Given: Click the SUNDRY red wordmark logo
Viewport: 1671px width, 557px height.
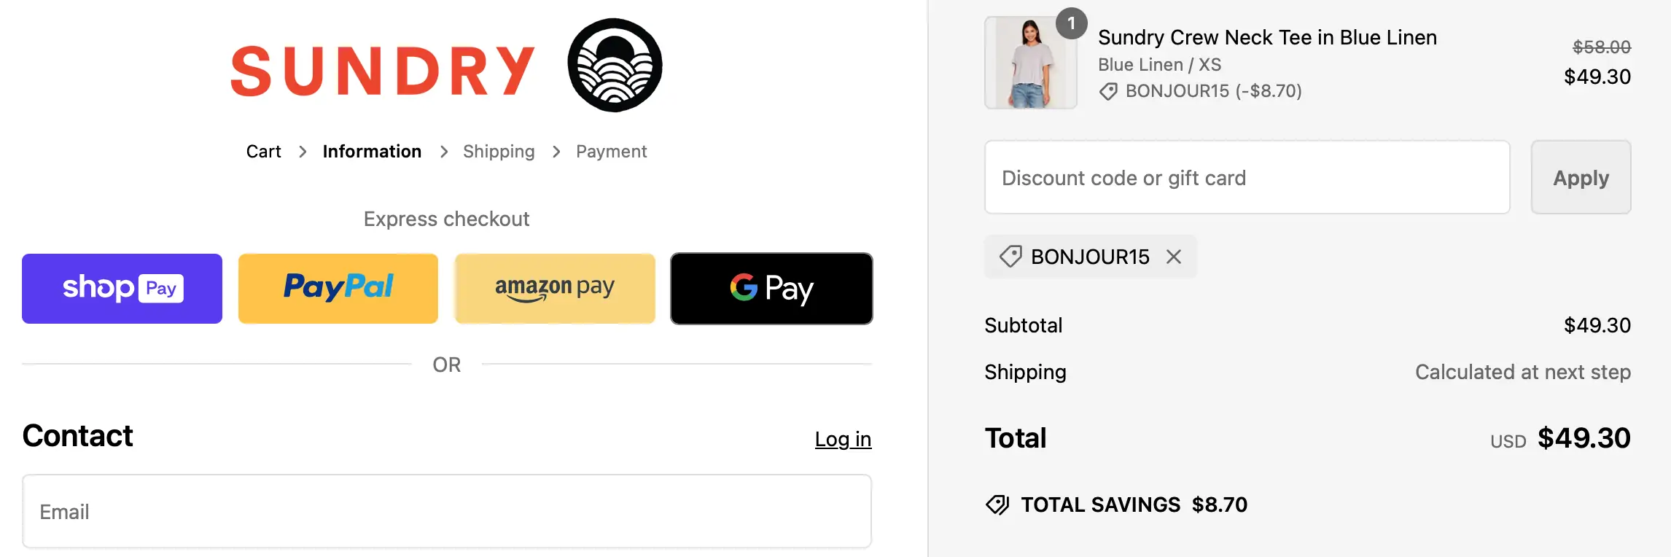Looking at the screenshot, I should pos(383,71).
